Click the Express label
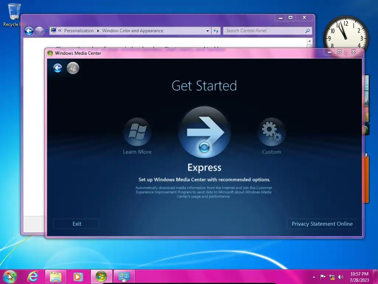The width and height of the screenshot is (378, 284). point(205,168)
